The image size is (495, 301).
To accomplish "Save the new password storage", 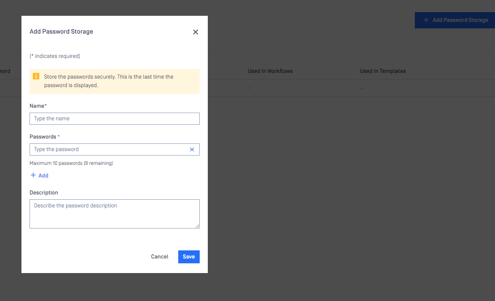I will pos(189,257).
